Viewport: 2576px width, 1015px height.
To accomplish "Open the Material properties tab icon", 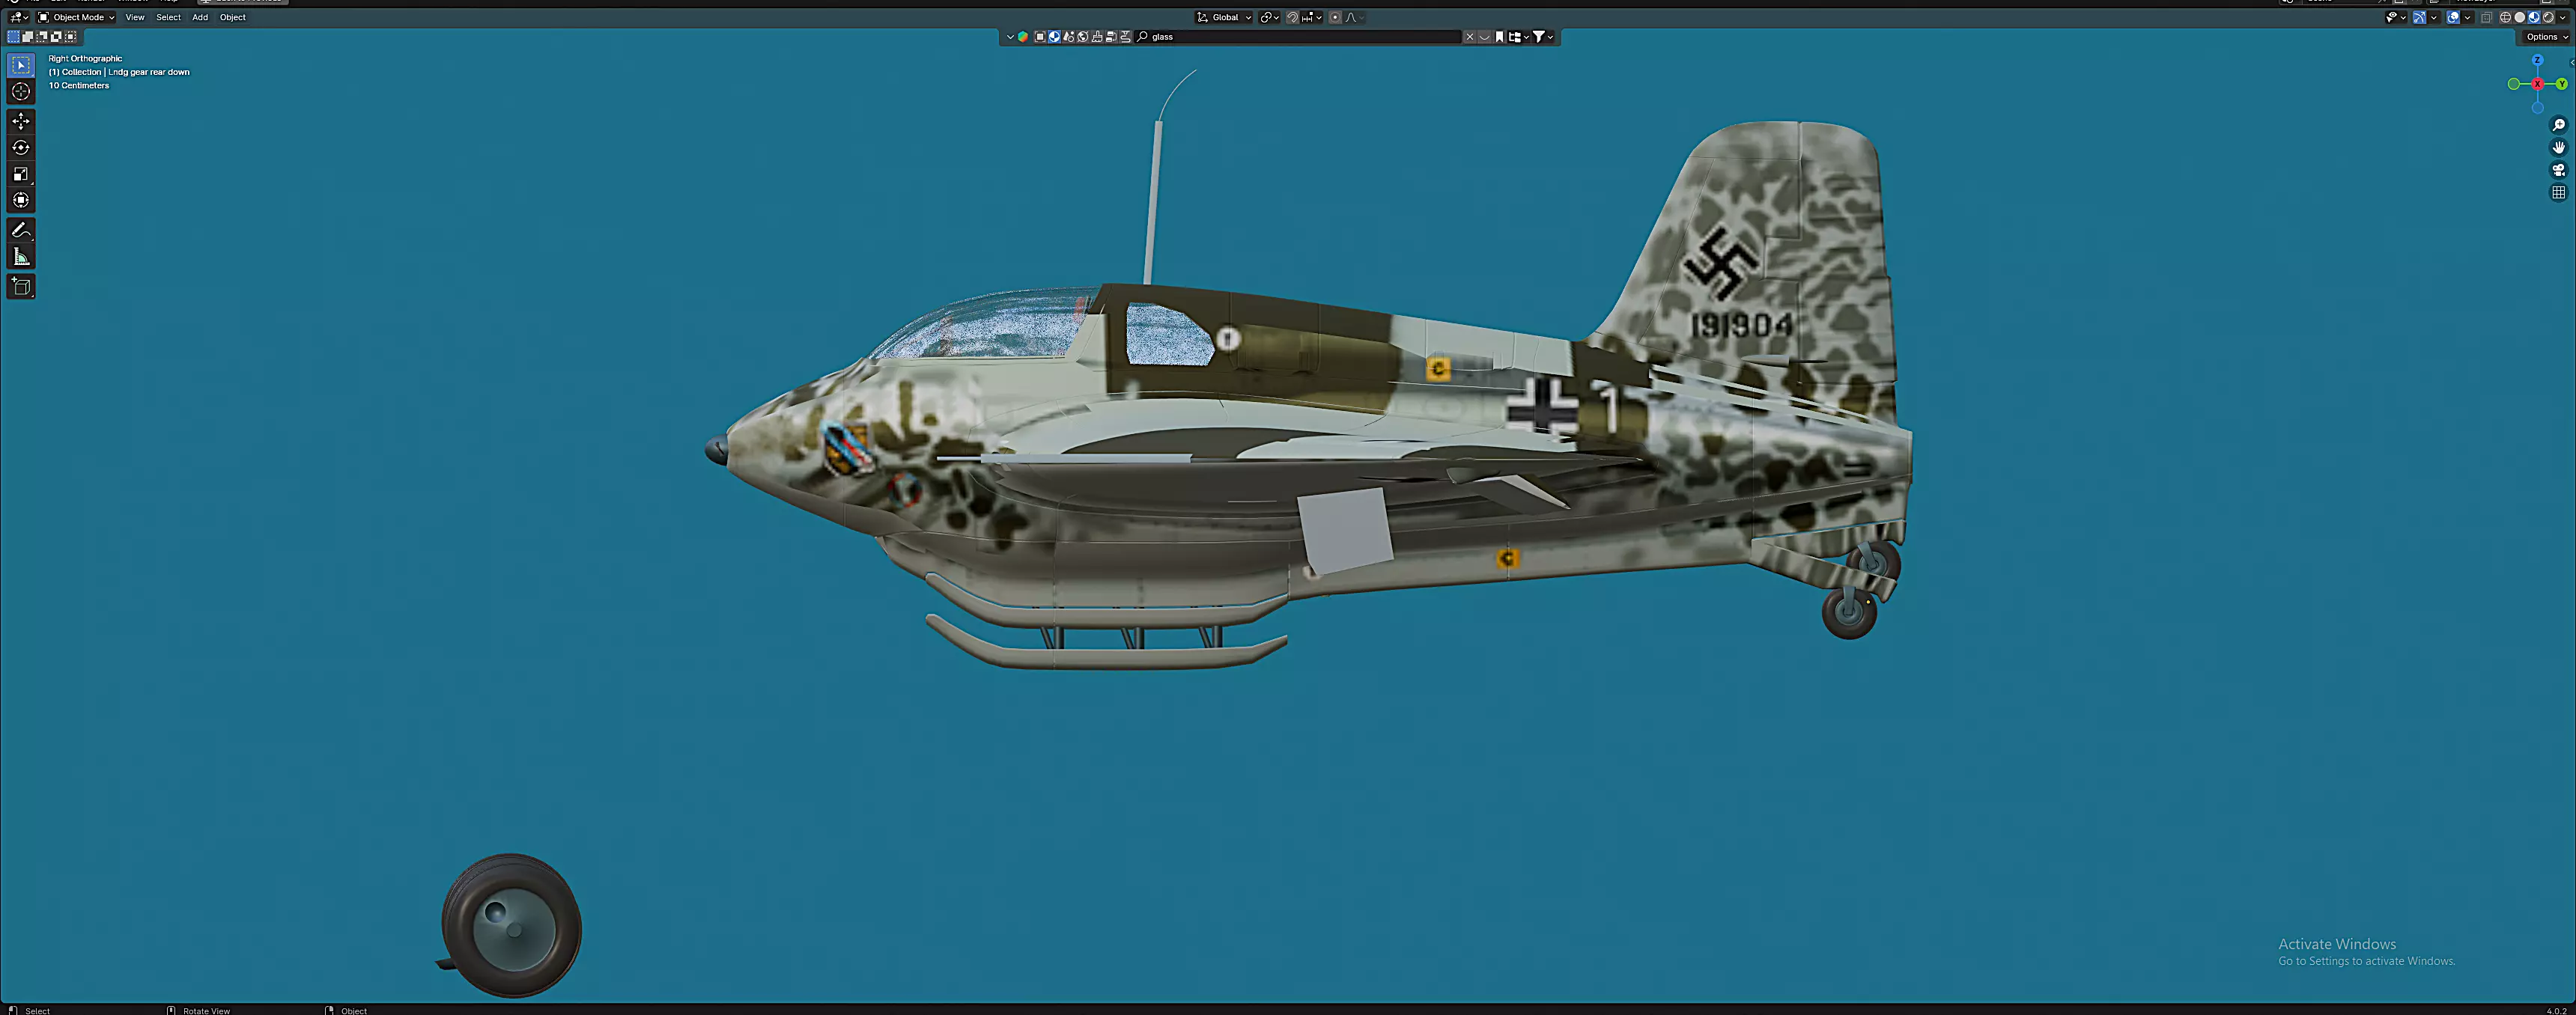I will coord(1054,37).
